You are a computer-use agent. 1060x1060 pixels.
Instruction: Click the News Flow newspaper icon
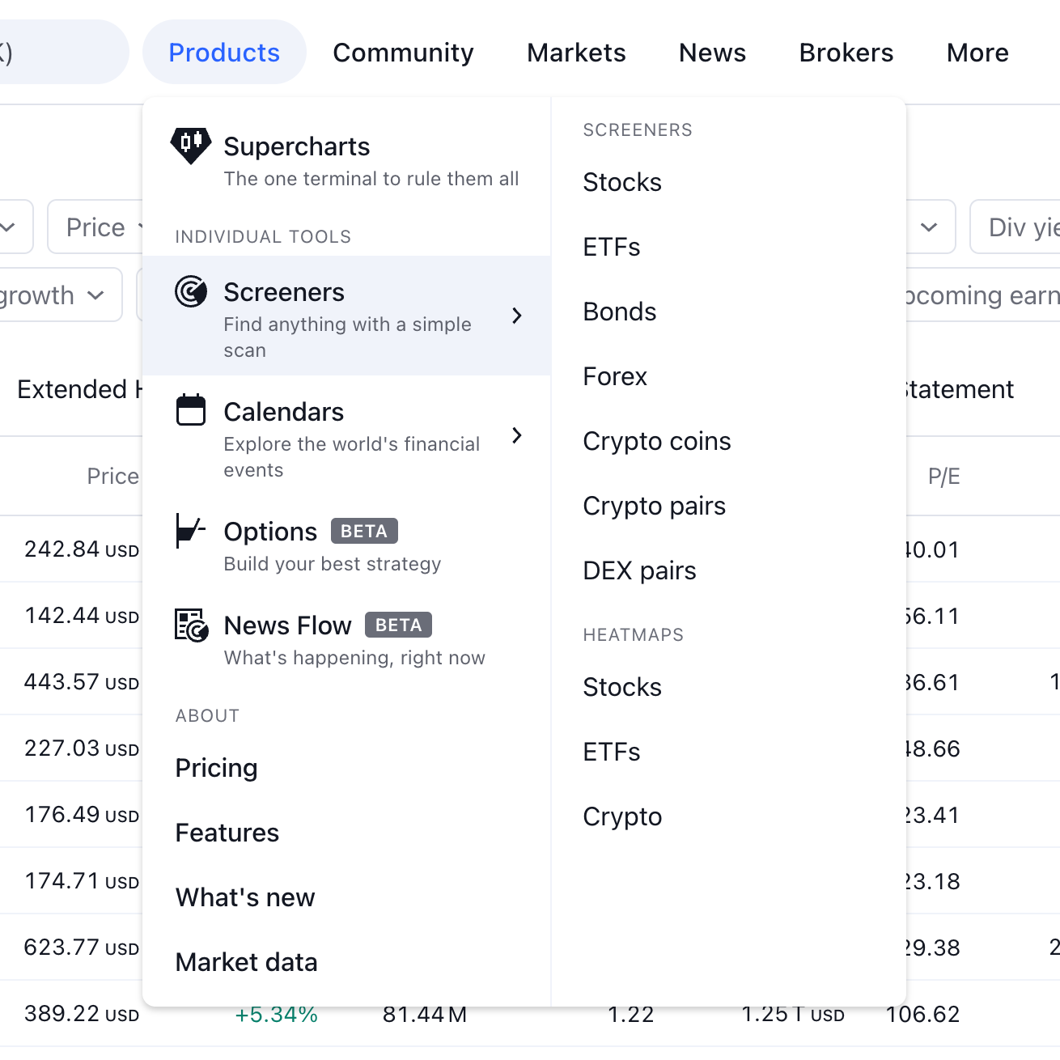pyautogui.click(x=192, y=625)
